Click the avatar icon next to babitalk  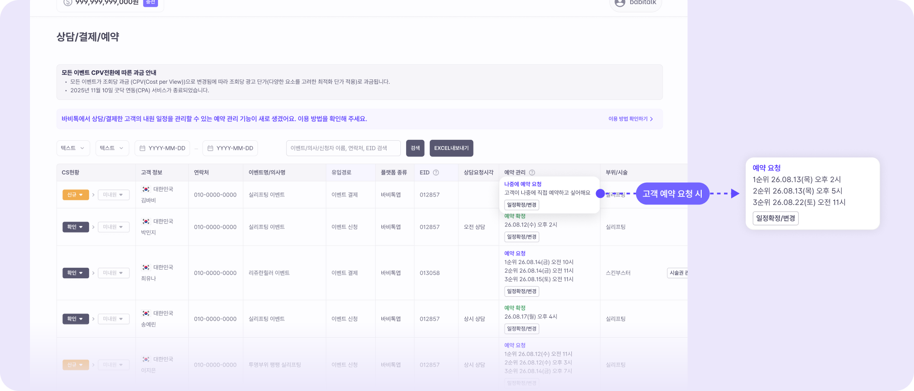[x=620, y=3]
